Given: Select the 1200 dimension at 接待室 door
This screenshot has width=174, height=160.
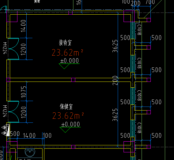Looking at the screenshot, I should [23, 49].
